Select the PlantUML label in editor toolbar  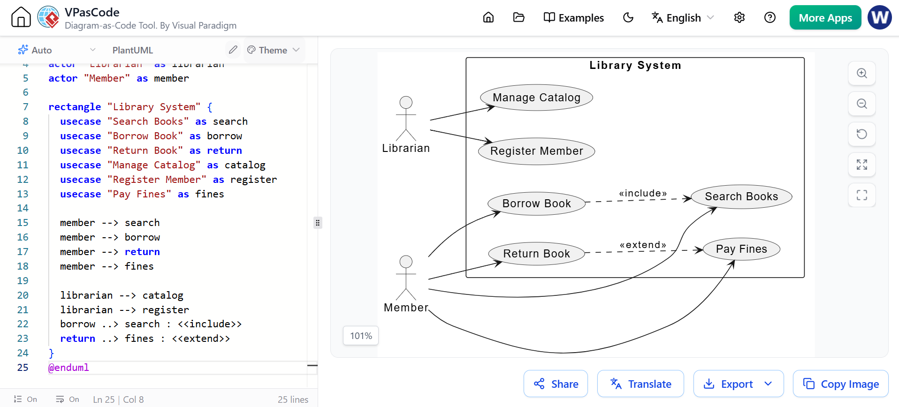coord(132,50)
